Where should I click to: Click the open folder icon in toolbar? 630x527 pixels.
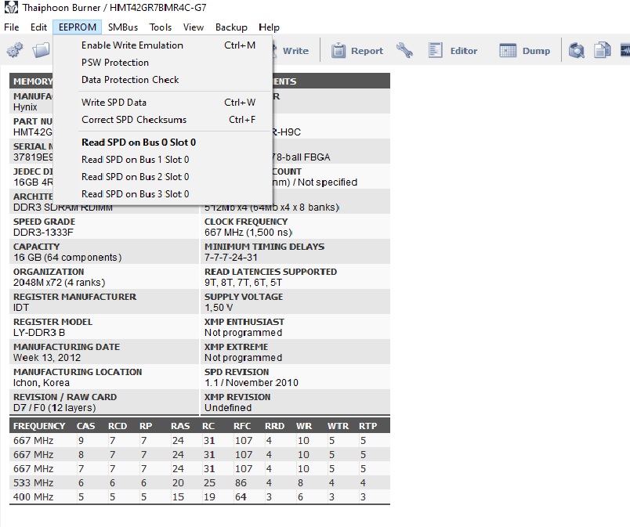[x=41, y=51]
